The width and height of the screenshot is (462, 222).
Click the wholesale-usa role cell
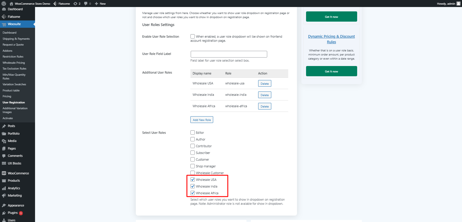[x=235, y=83]
